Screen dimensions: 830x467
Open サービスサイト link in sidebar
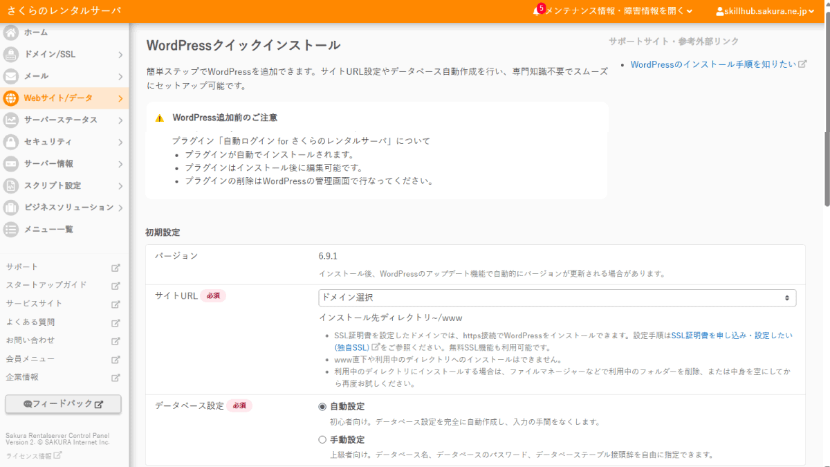click(x=34, y=304)
